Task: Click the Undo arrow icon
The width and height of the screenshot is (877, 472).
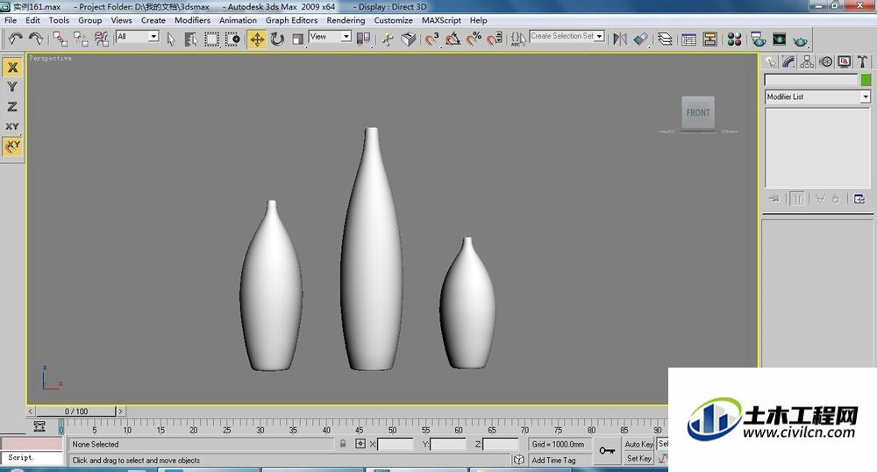Action: click(x=15, y=39)
